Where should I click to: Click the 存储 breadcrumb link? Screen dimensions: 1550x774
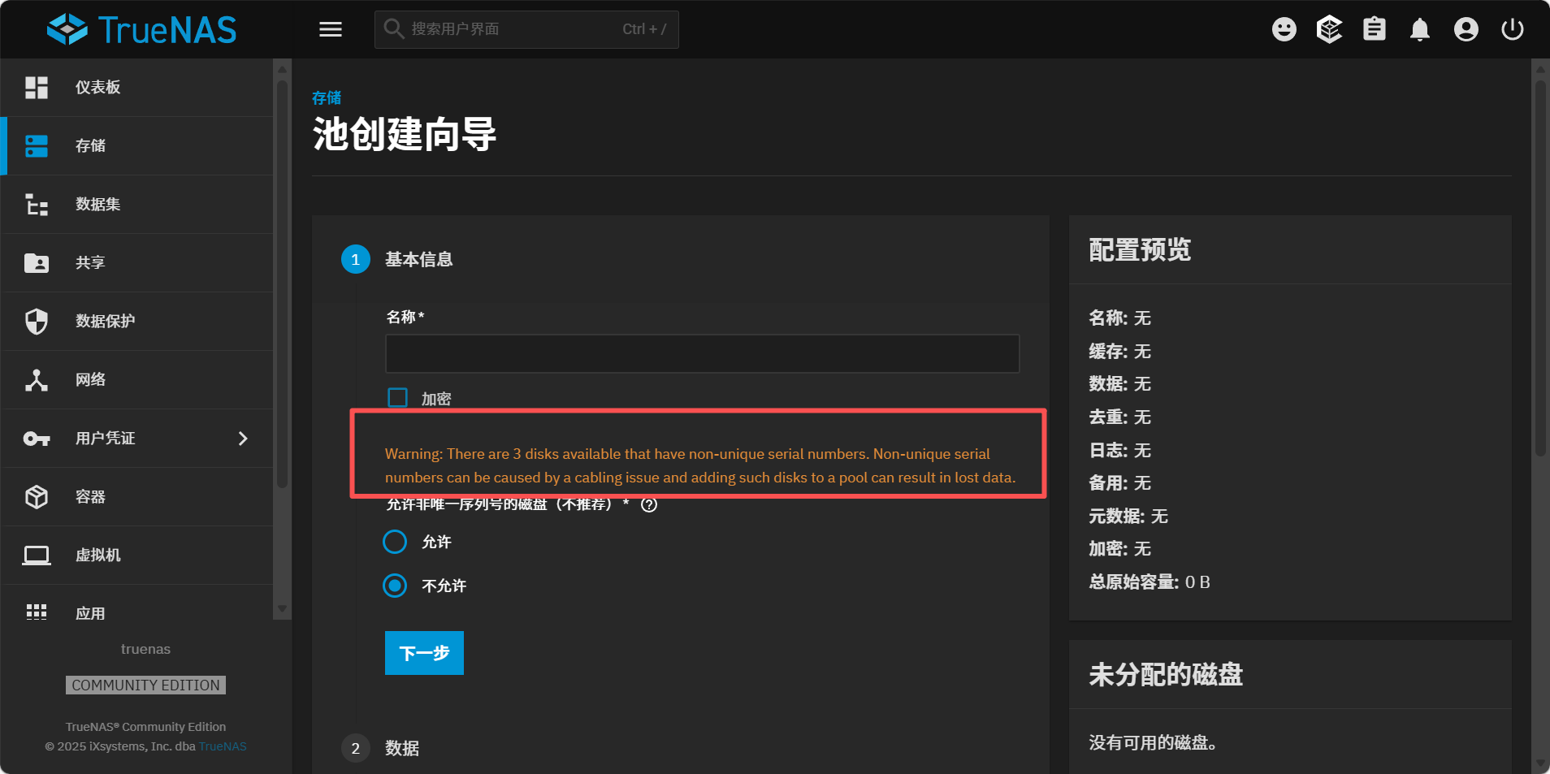click(327, 97)
